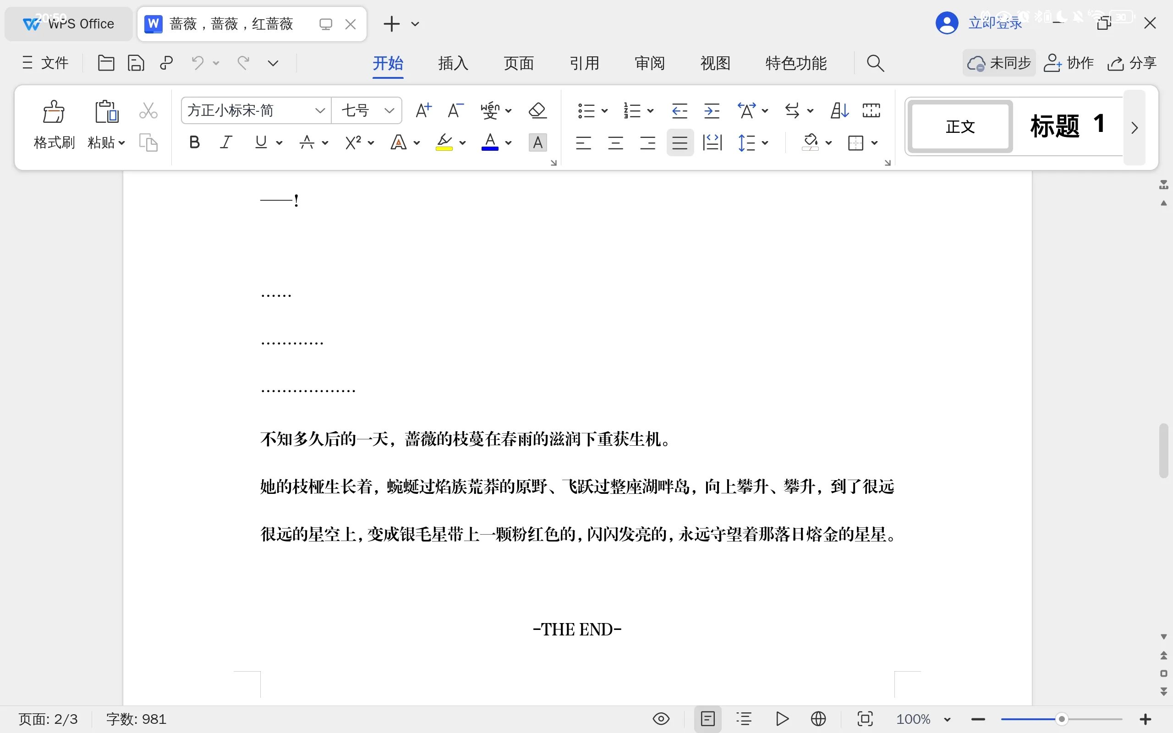Open the font name dropdown
The height and width of the screenshot is (733, 1173).
pyautogui.click(x=319, y=110)
